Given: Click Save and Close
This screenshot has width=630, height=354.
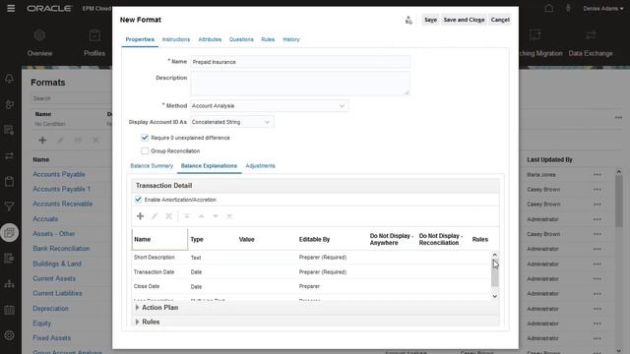Looking at the screenshot, I should (464, 20).
